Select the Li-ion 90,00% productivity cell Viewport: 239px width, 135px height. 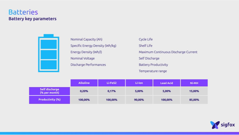139,100
